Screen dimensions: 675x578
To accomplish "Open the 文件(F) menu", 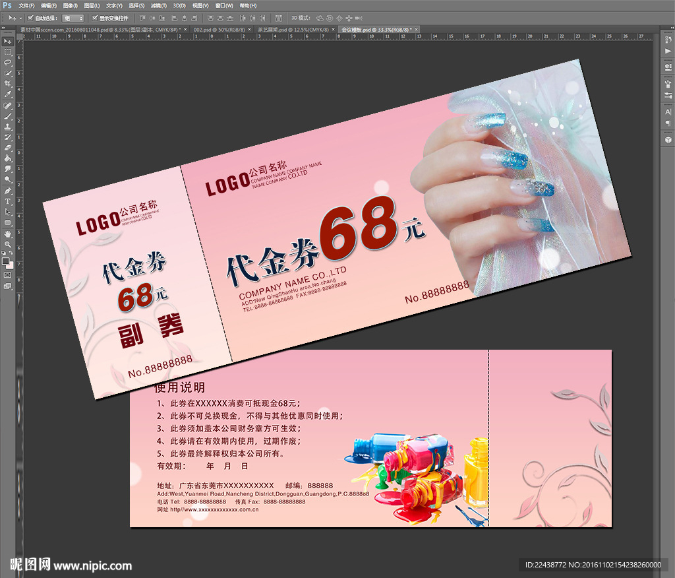I will 26,5.
